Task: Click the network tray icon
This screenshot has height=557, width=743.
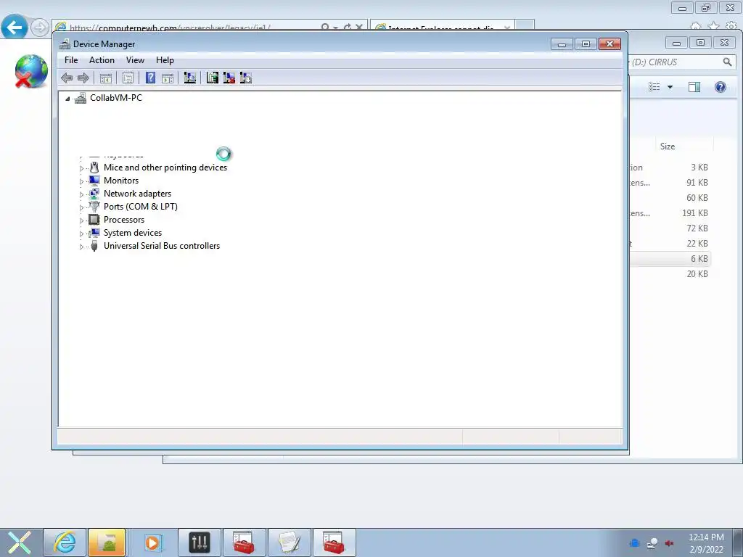Action: 652,543
